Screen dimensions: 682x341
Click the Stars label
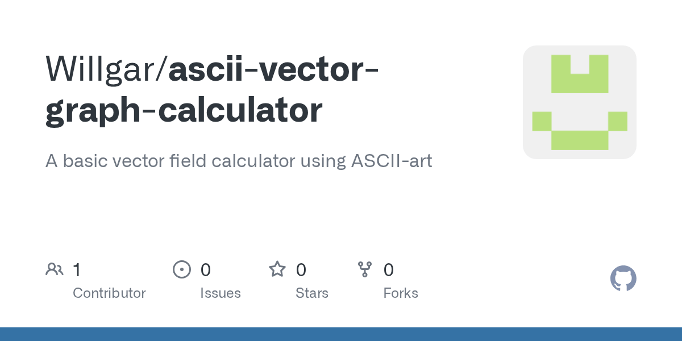tap(312, 293)
